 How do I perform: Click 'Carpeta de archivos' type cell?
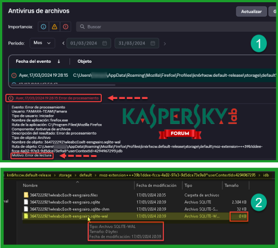click(x=202, y=195)
